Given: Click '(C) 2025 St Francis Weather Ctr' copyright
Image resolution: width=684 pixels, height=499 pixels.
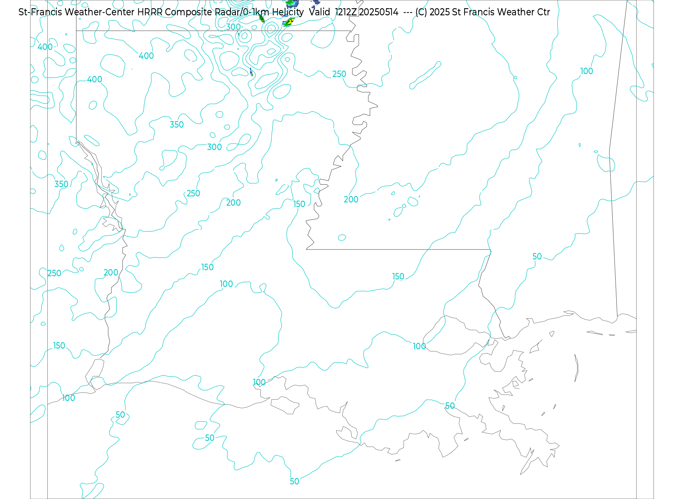Looking at the screenshot, I should (x=483, y=12).
